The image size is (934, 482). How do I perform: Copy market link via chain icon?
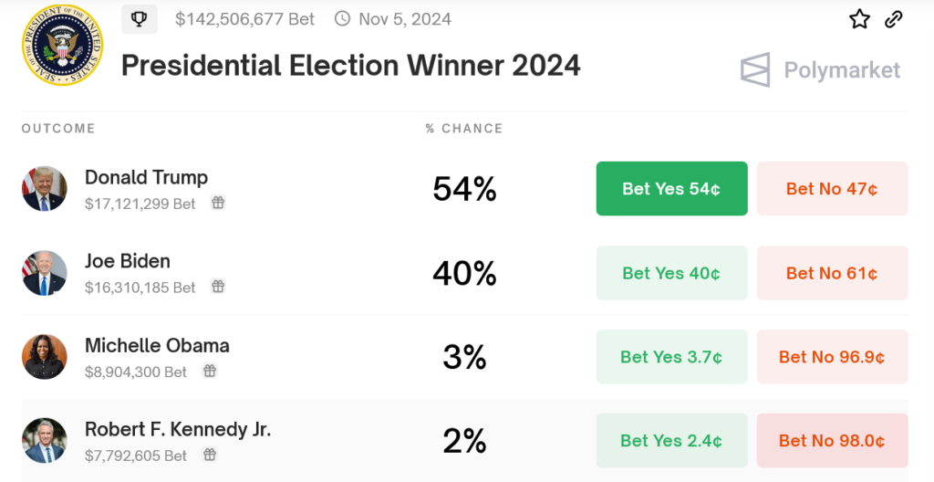coord(894,19)
